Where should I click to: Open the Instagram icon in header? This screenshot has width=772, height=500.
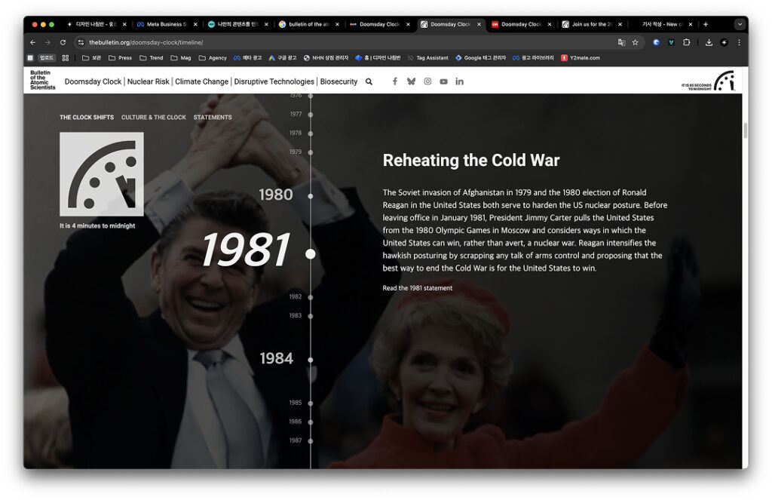427,81
